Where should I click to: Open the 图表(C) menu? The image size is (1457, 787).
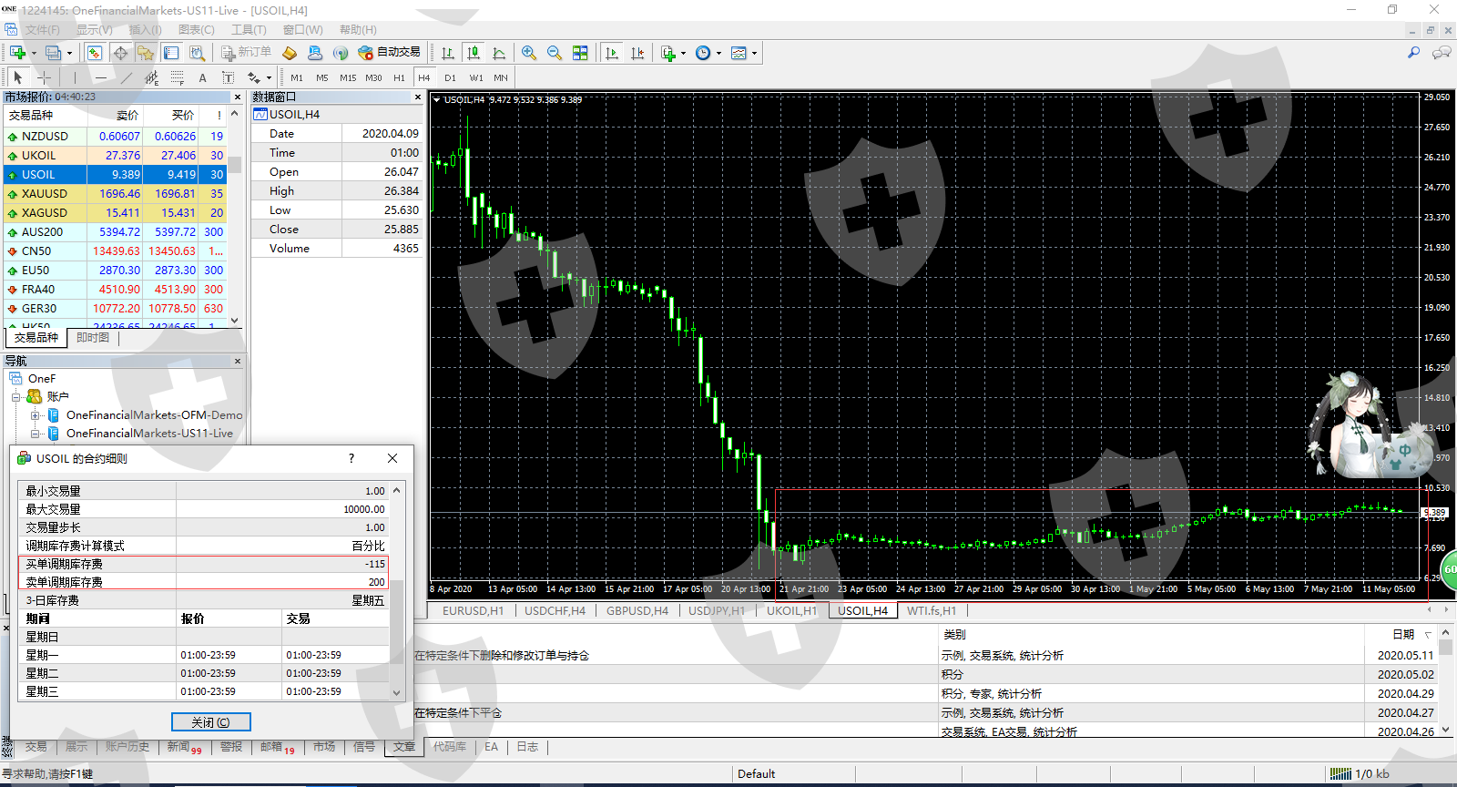pyautogui.click(x=197, y=30)
